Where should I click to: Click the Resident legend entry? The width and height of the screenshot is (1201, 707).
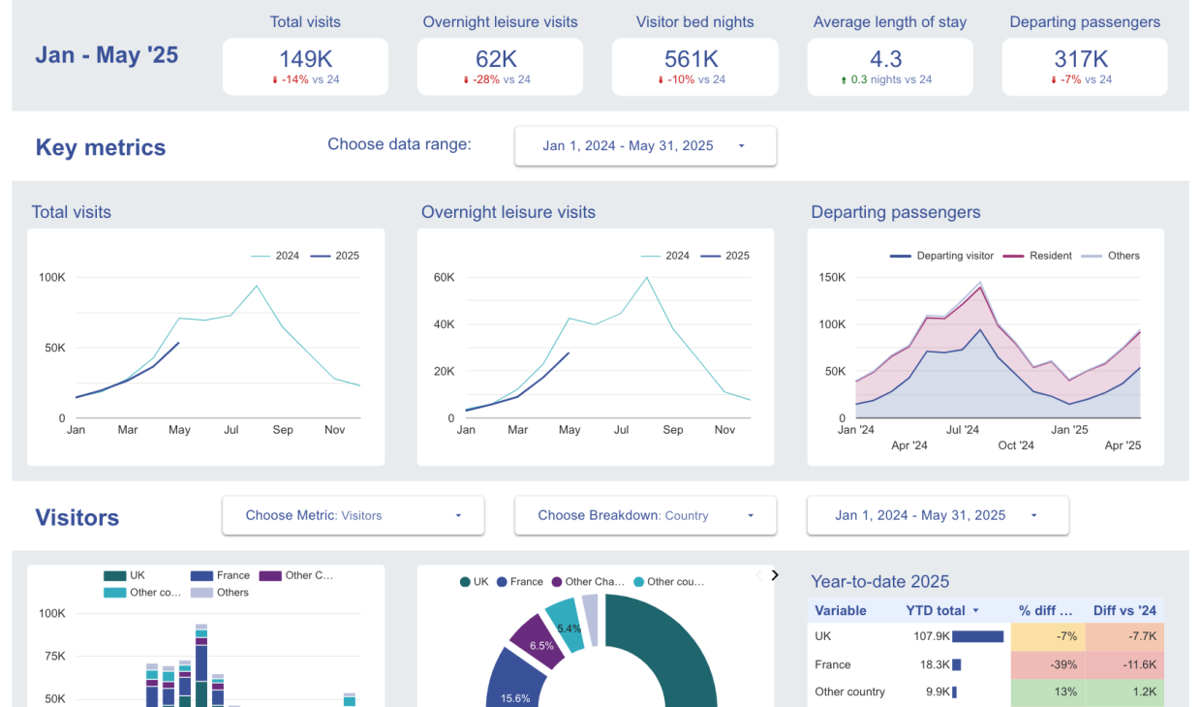1037,256
